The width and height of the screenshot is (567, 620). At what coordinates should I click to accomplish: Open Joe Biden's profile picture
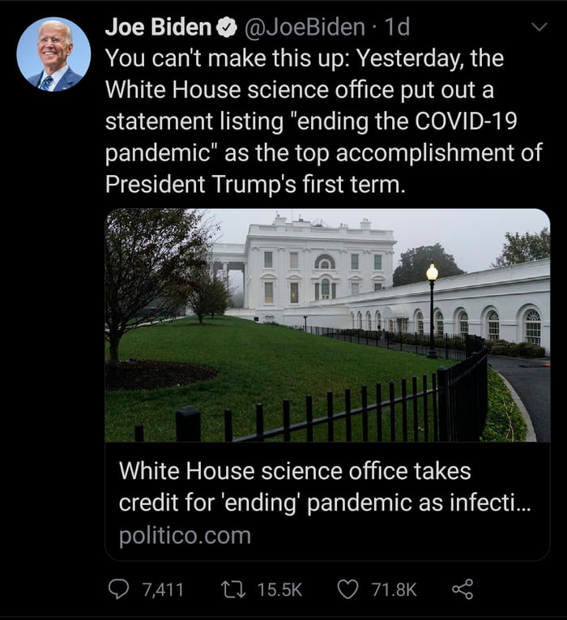coord(53,53)
